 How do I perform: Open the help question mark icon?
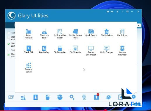coord(127,11)
